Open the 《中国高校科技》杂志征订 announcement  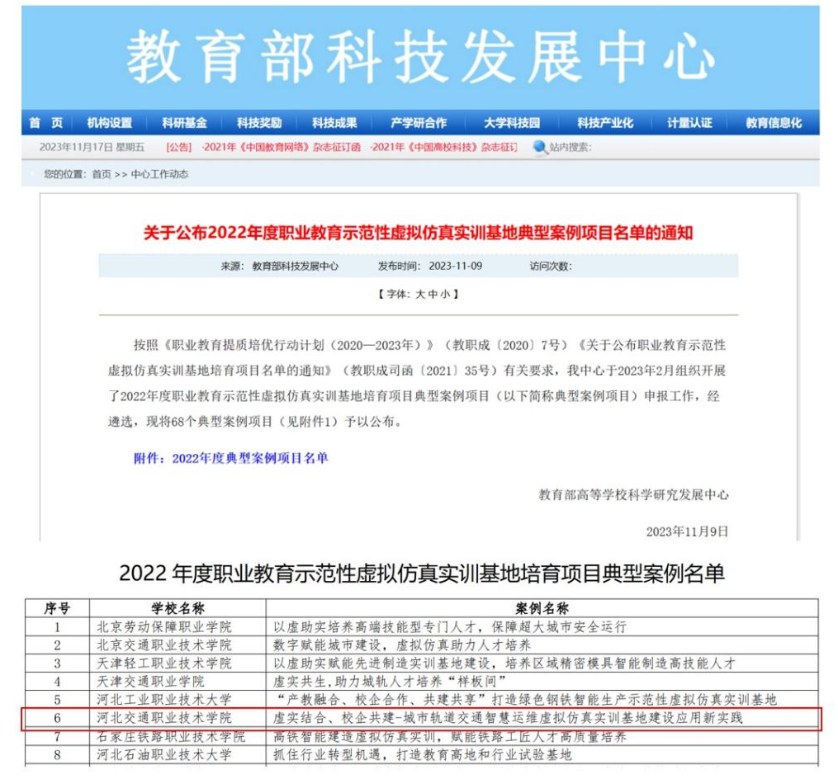445,148
